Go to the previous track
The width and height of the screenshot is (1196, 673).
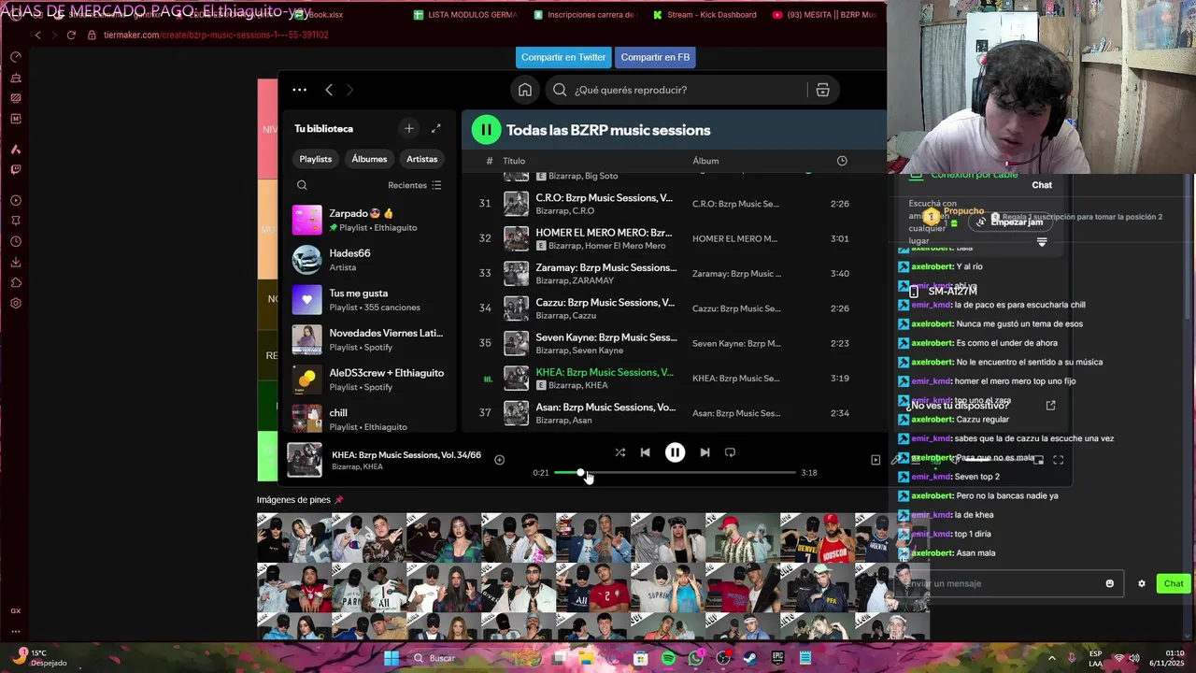click(645, 452)
